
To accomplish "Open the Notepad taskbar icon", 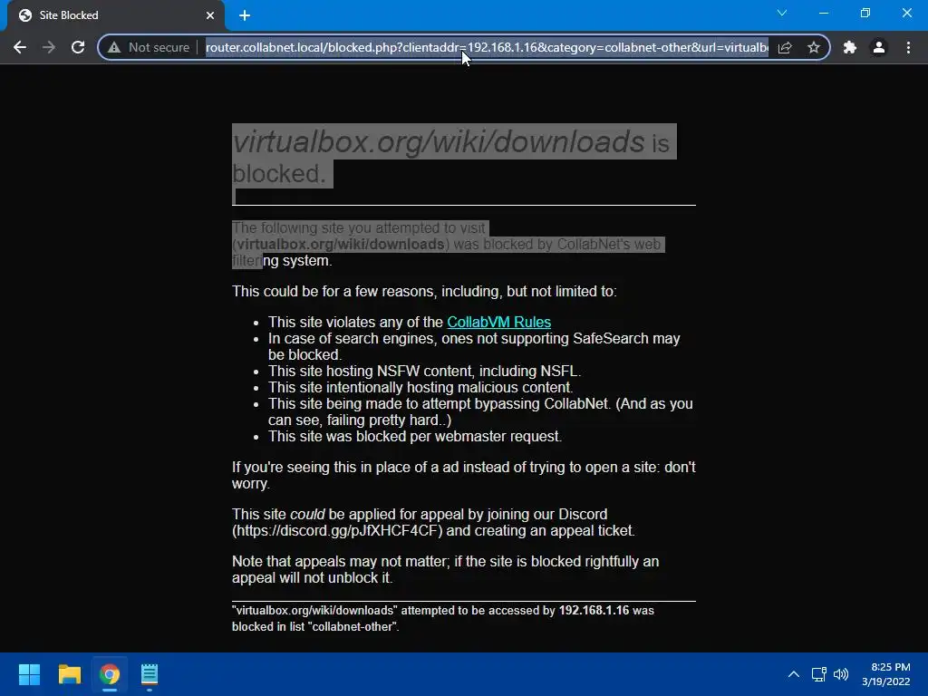I will (x=150, y=674).
